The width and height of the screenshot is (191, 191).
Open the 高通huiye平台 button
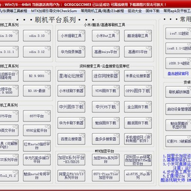pos(106,52)
